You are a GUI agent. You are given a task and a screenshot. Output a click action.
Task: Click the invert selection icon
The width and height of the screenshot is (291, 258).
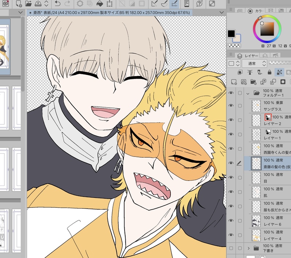(x=132, y=4)
